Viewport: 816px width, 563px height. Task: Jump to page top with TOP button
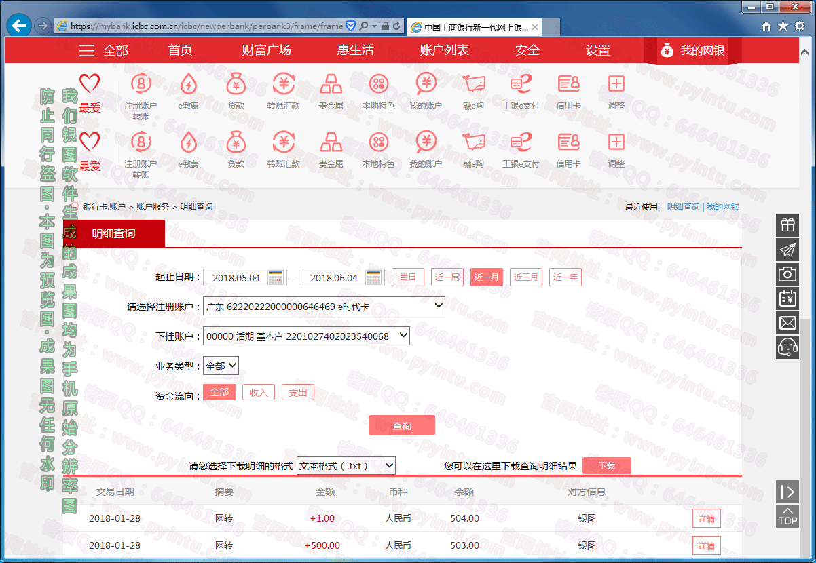(x=787, y=516)
